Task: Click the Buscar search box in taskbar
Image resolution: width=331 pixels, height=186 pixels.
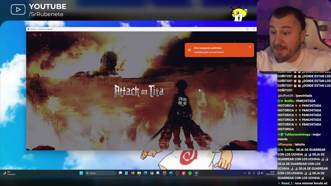Action: point(101,173)
